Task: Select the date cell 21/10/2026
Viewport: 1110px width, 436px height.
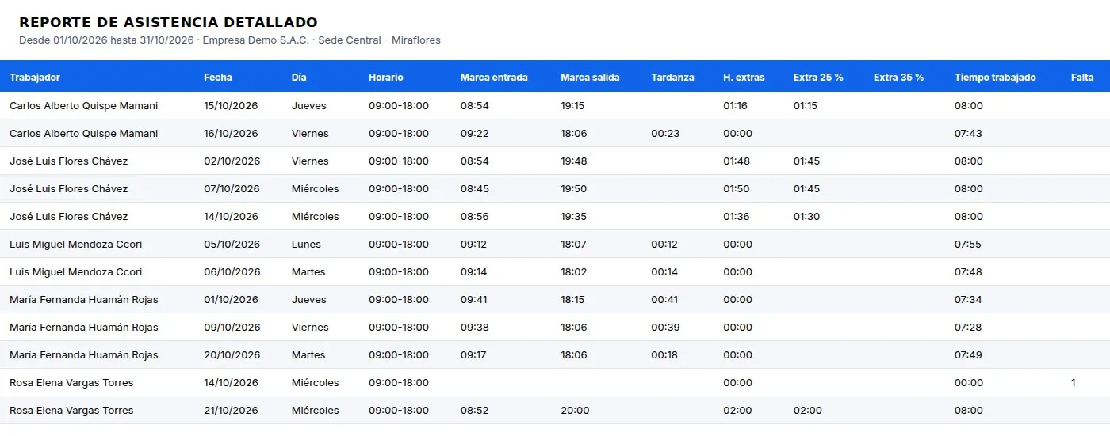Action: pyautogui.click(x=231, y=411)
